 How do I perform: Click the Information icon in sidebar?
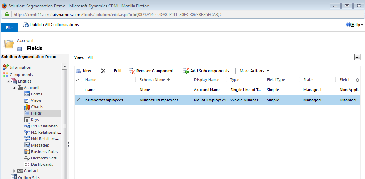pyautogui.click(x=6, y=67)
